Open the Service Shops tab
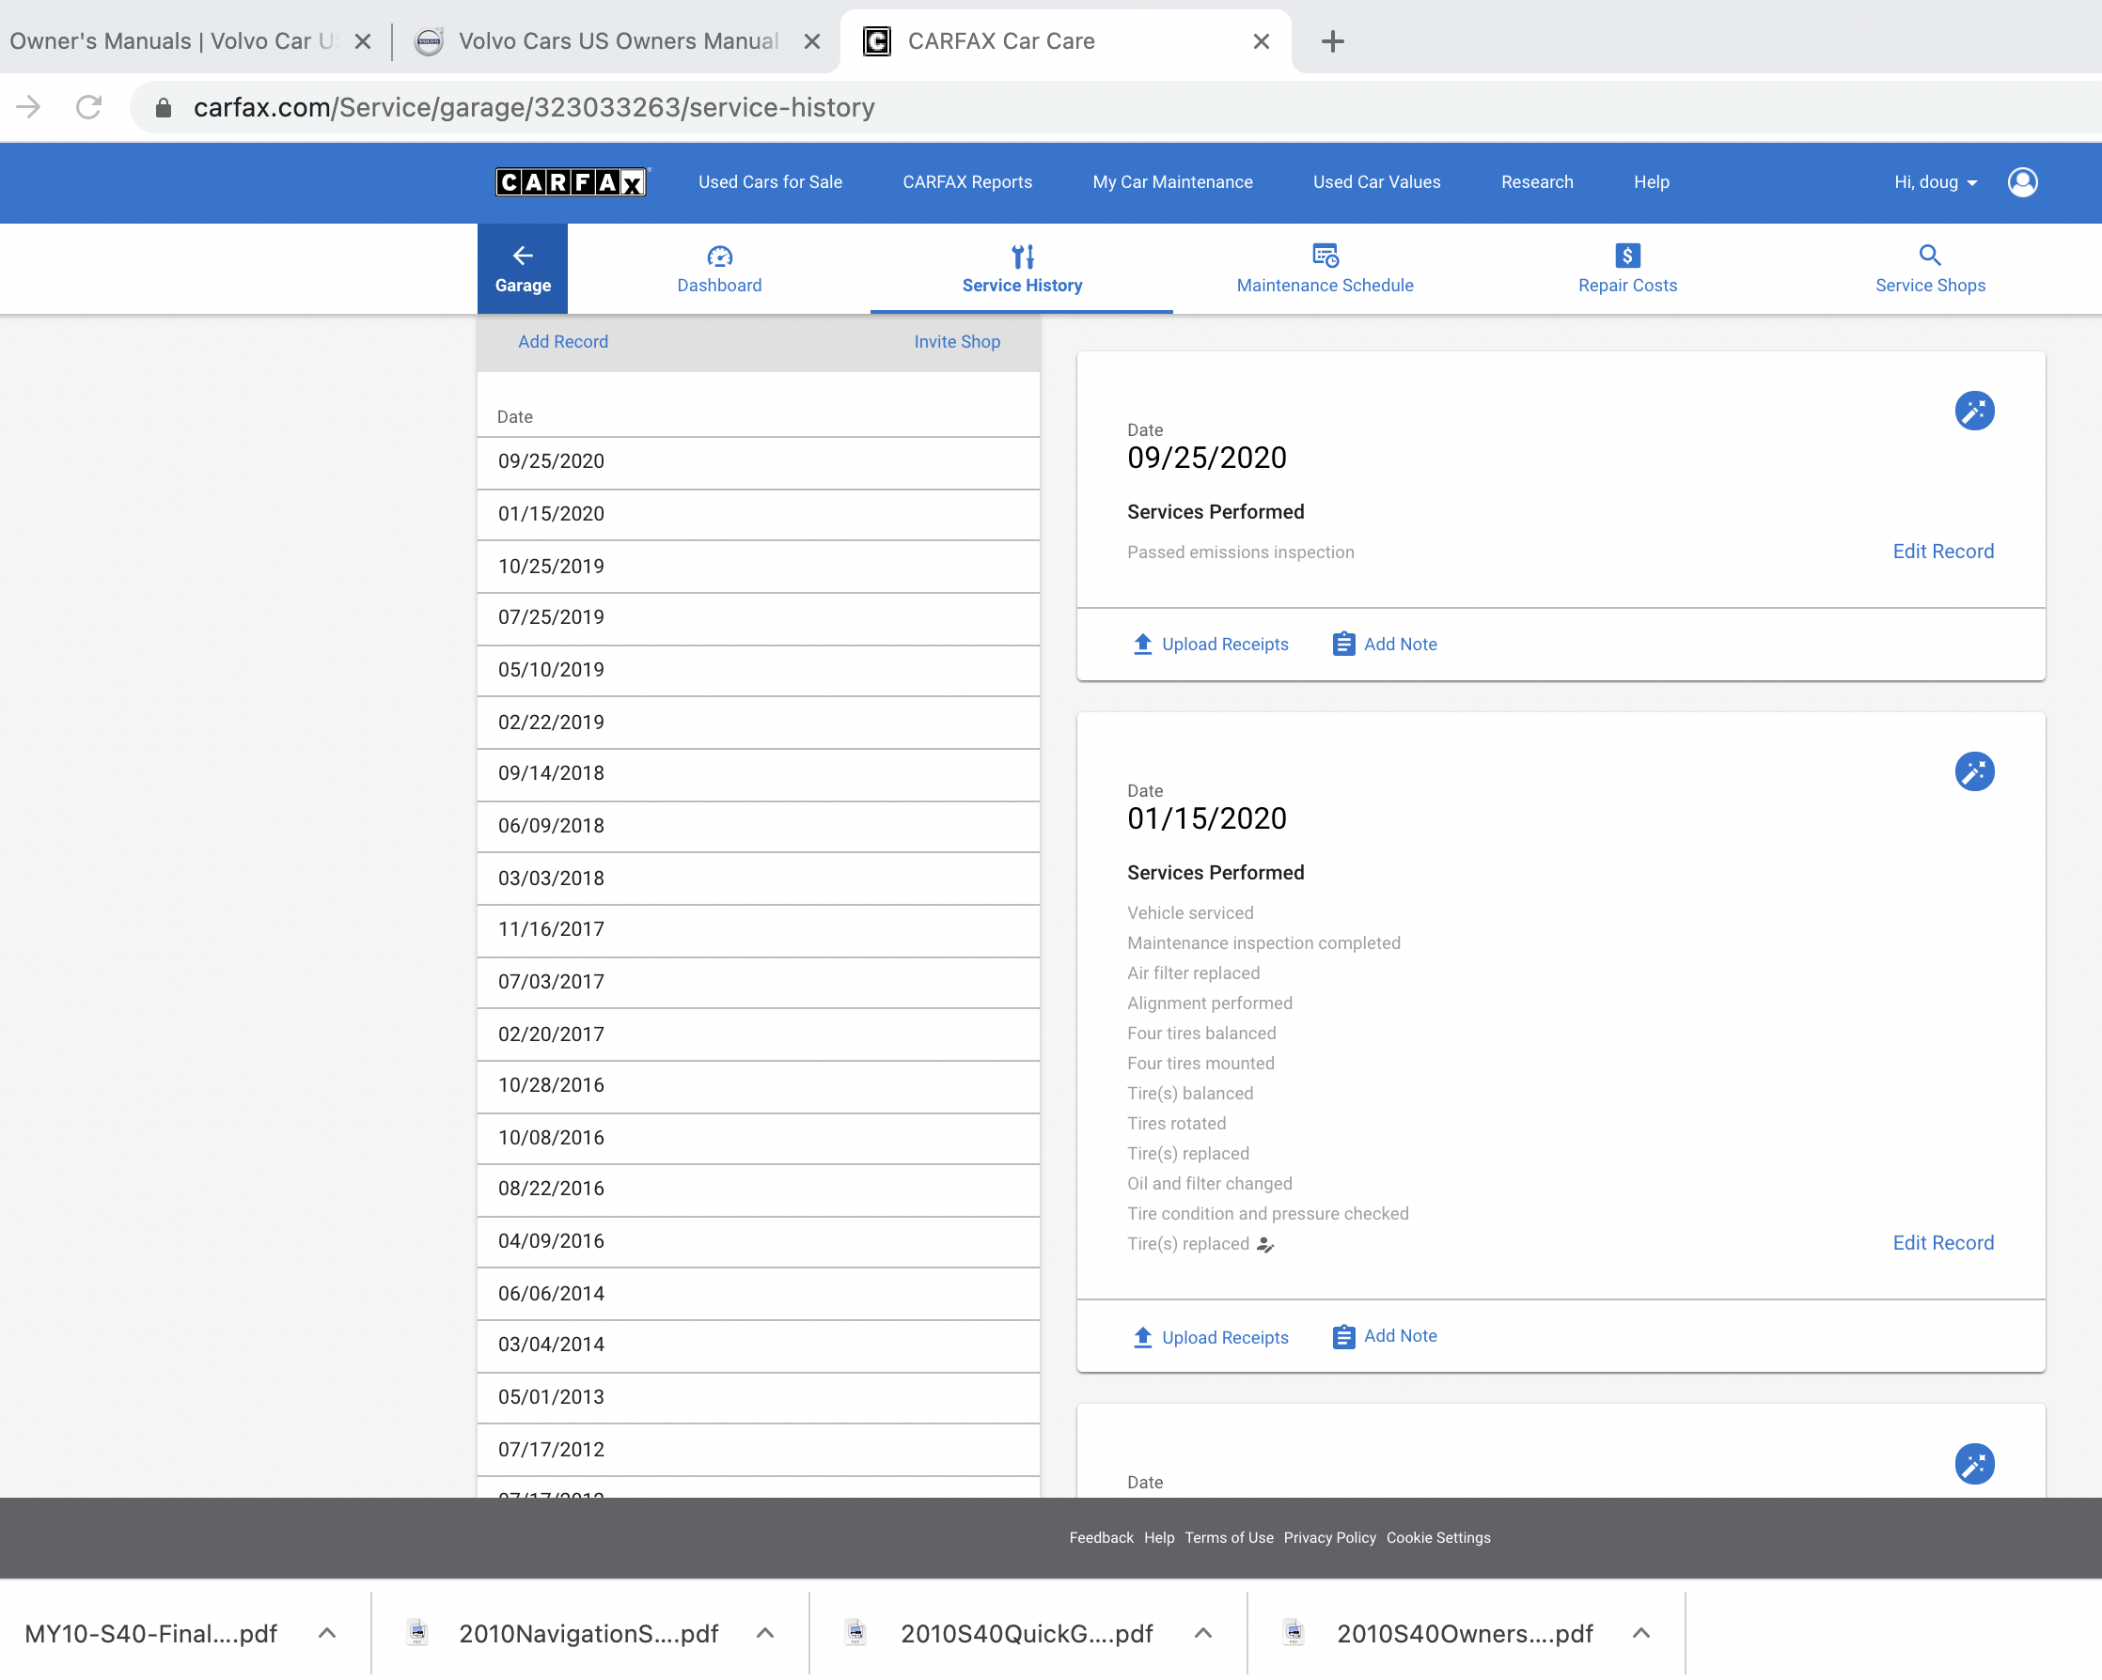This screenshot has height=1680, width=2102. pyautogui.click(x=1929, y=269)
